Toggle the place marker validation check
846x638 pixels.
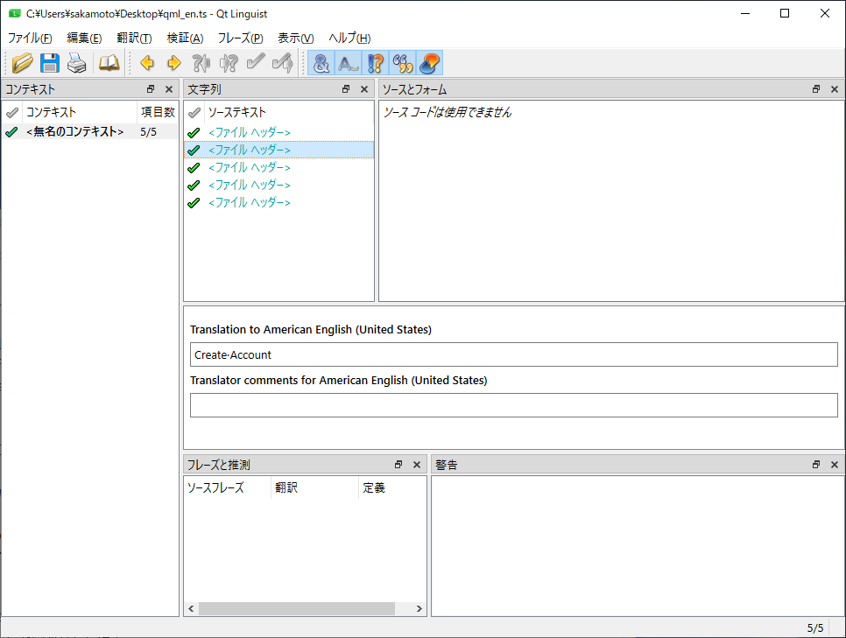tap(429, 62)
